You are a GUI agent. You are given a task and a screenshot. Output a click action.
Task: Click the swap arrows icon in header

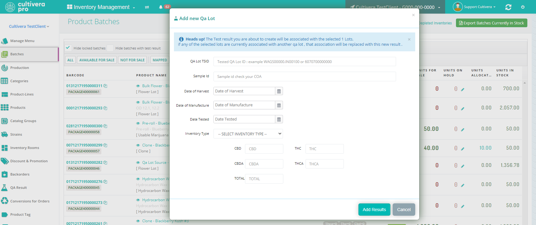(x=147, y=7)
